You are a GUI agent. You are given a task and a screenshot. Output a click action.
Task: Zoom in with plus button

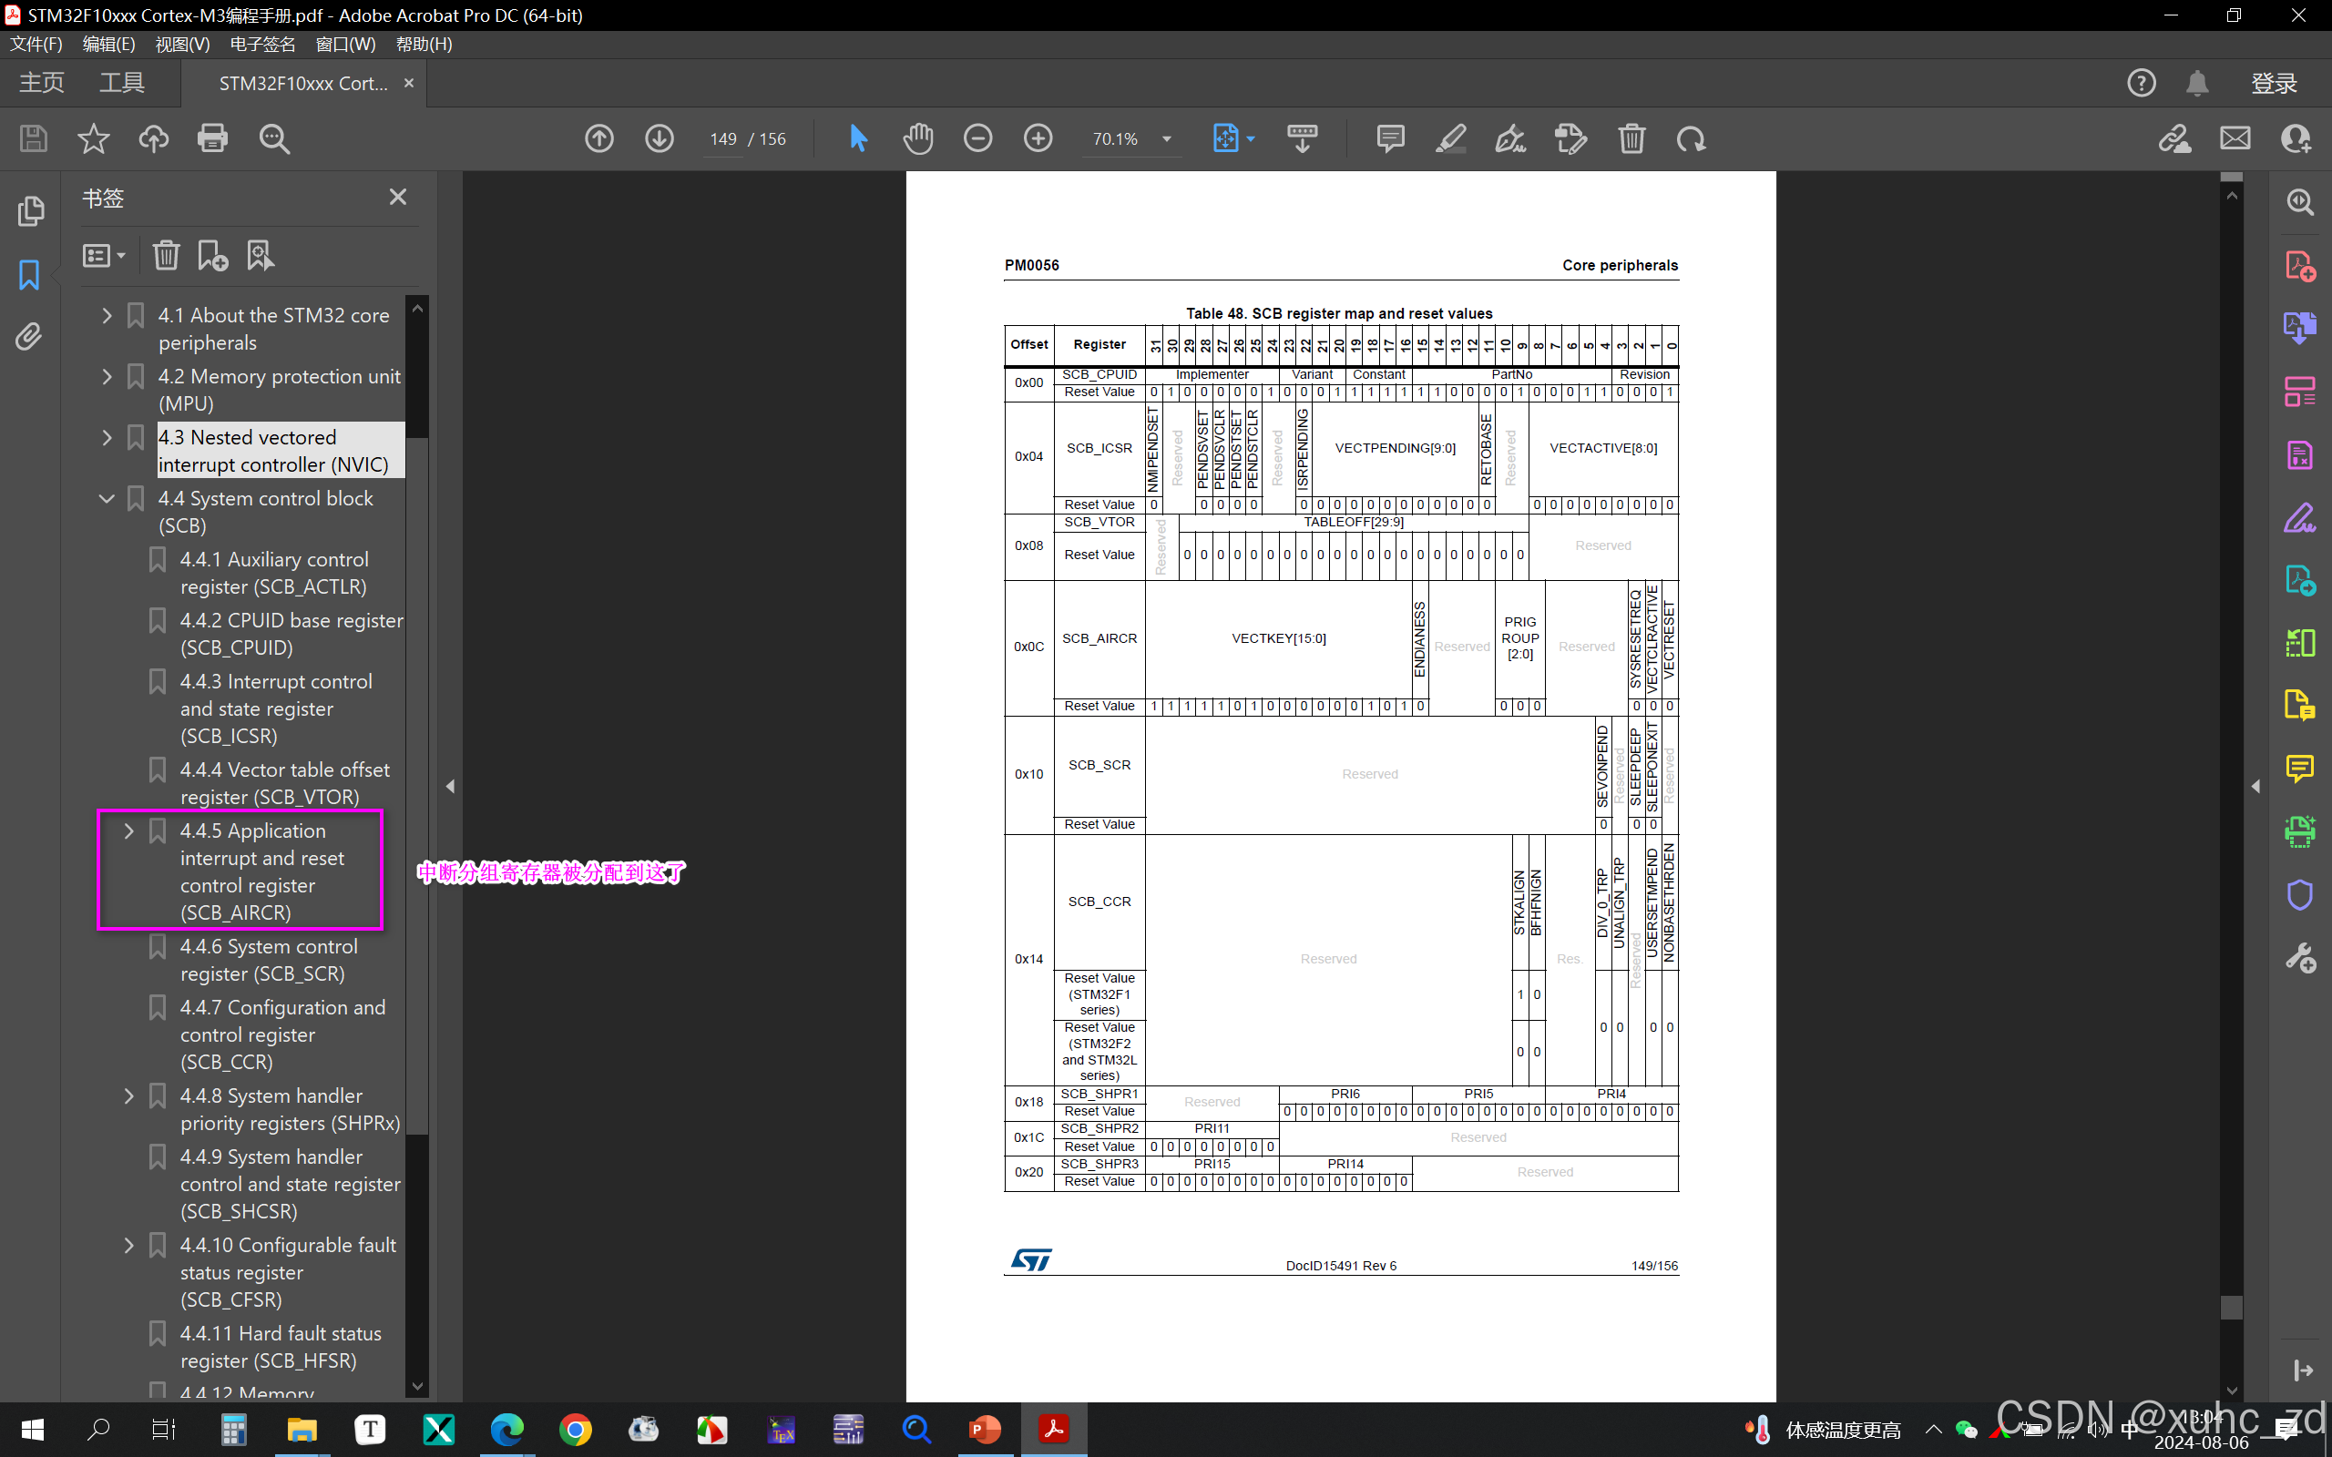[x=1038, y=138]
